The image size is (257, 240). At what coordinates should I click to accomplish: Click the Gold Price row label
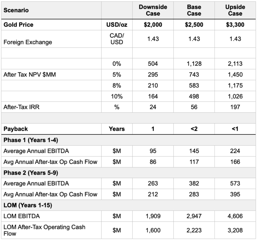pyautogui.click(x=18, y=25)
